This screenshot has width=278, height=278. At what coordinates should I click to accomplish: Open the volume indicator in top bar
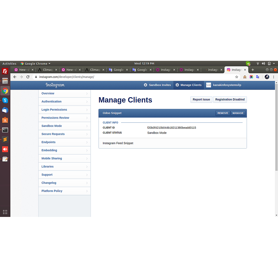pyautogui.click(x=263, y=64)
